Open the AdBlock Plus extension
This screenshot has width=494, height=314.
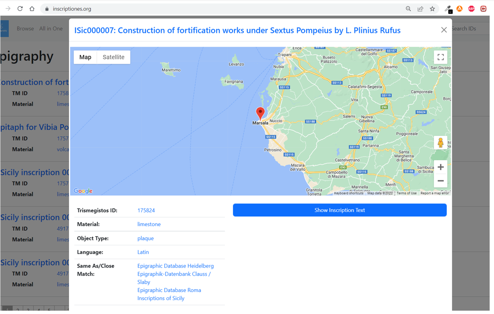point(471,9)
